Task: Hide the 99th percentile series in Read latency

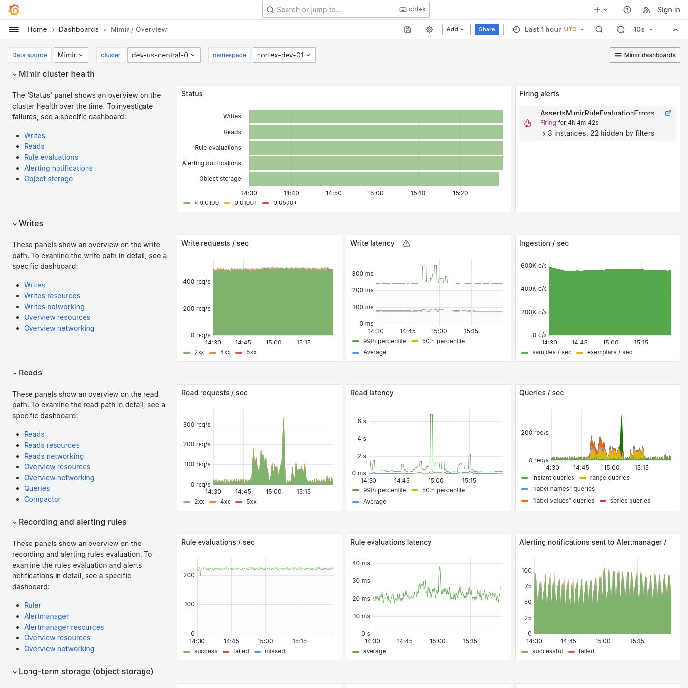Action: point(385,490)
